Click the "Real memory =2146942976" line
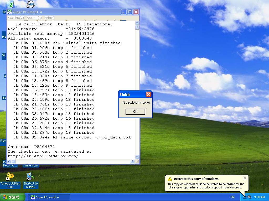Screen dimensions: 269x201 point(51,29)
